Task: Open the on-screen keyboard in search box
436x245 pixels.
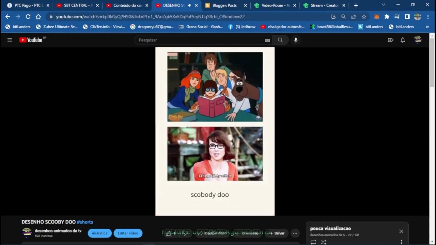Action: (x=267, y=40)
